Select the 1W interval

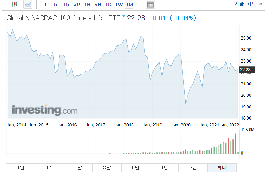[x=119, y=5]
